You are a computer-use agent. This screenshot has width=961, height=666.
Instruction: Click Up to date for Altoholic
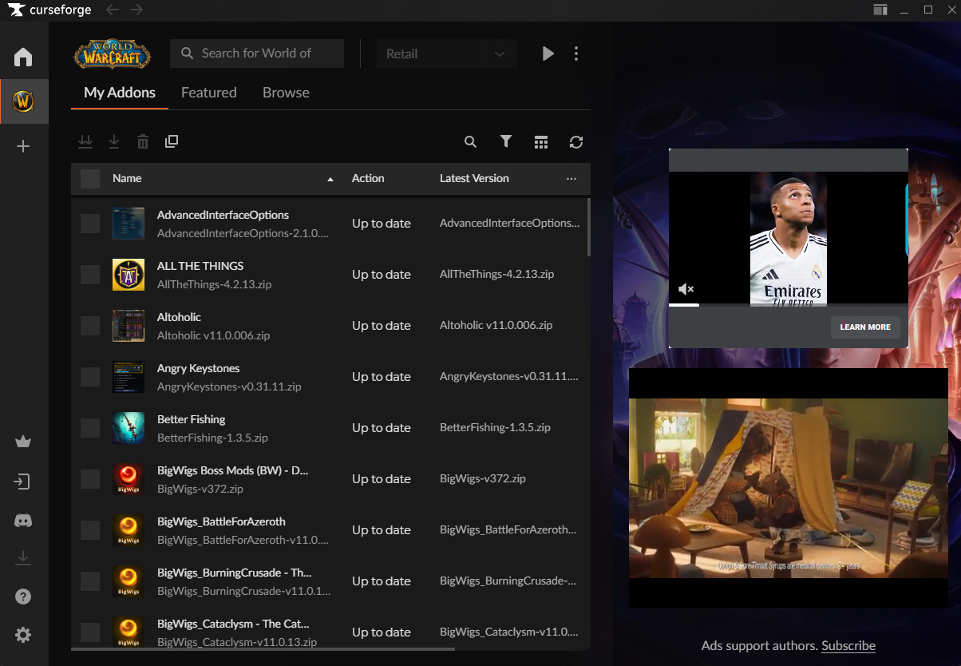382,326
